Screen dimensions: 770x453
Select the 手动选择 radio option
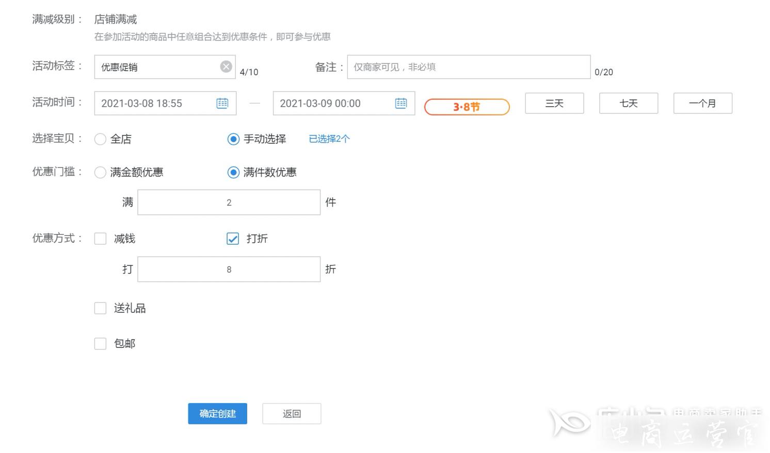pyautogui.click(x=233, y=139)
